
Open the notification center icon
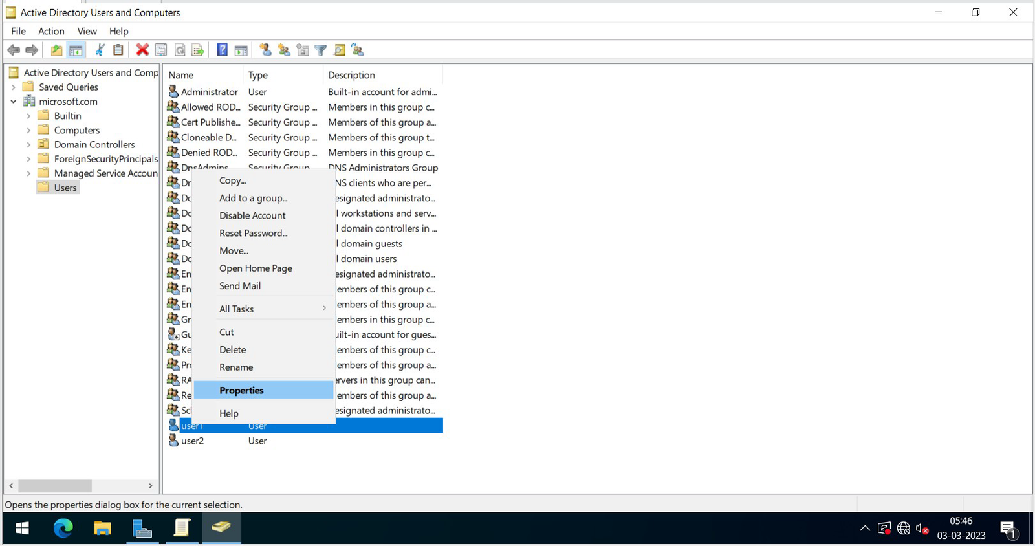1008,530
